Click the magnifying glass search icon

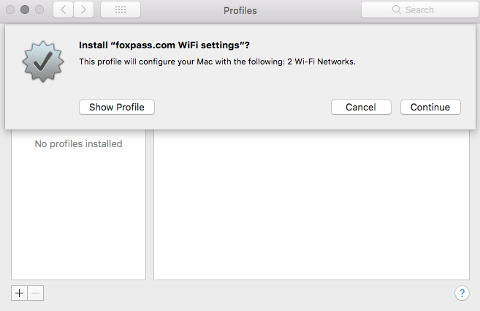(x=397, y=10)
